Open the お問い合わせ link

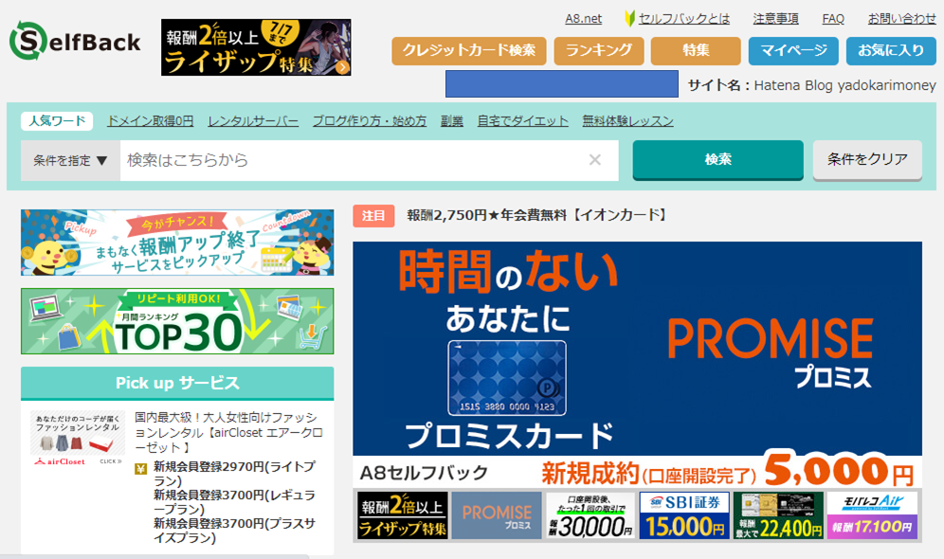pos(902,19)
